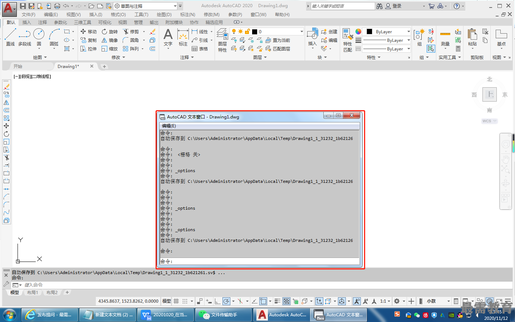Toggle transparency display in status bar
515x322 pixels.
click(x=286, y=301)
